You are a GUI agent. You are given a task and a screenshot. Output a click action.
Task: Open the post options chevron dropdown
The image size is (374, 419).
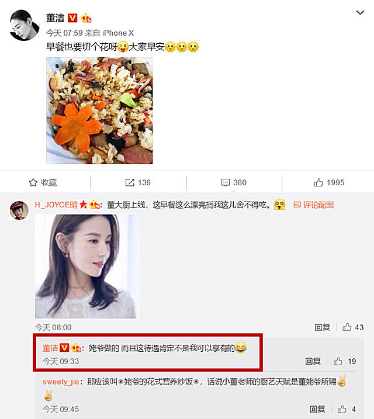coord(360,12)
